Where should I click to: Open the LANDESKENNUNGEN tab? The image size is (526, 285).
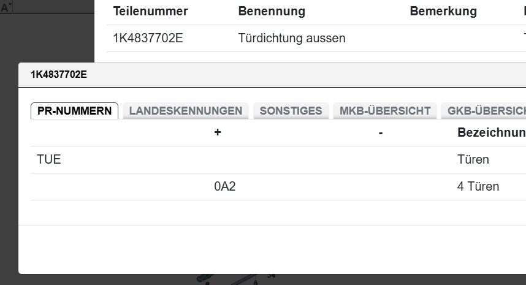[186, 111]
